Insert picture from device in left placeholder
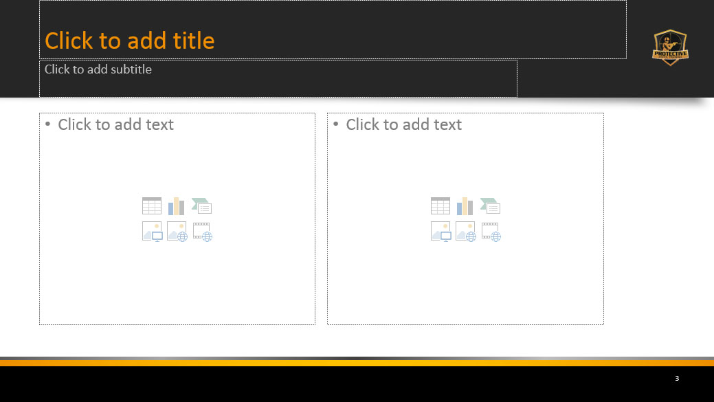This screenshot has height=402, width=714. coord(152,232)
